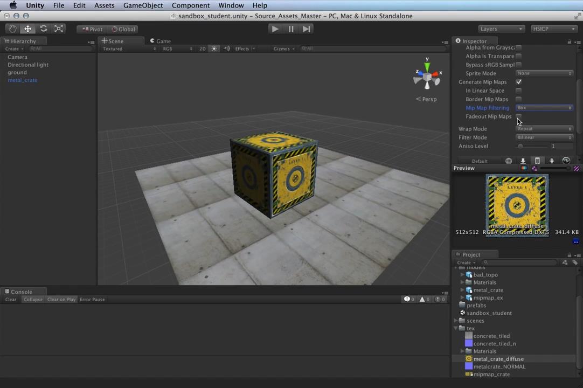Adjust the Preview mip level slider
This screenshot has width=583, height=388.
(554, 168)
